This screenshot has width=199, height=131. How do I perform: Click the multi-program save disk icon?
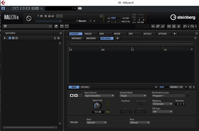(x=5, y=26)
